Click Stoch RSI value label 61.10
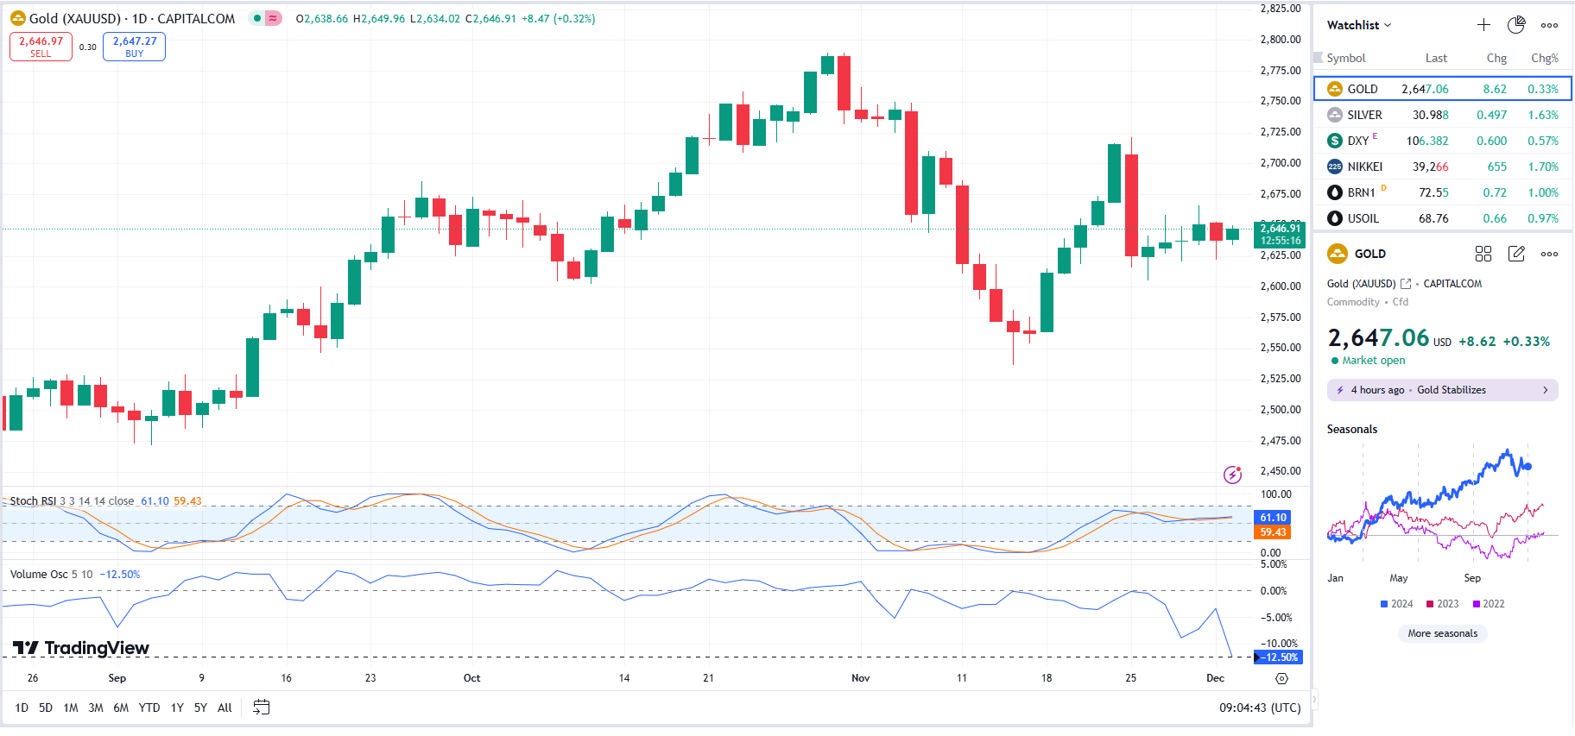 click(1274, 518)
